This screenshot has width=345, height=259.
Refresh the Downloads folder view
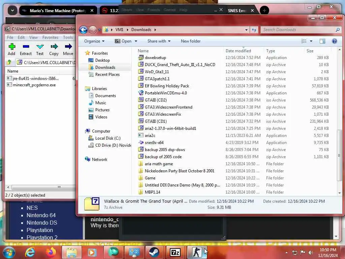[x=254, y=30]
